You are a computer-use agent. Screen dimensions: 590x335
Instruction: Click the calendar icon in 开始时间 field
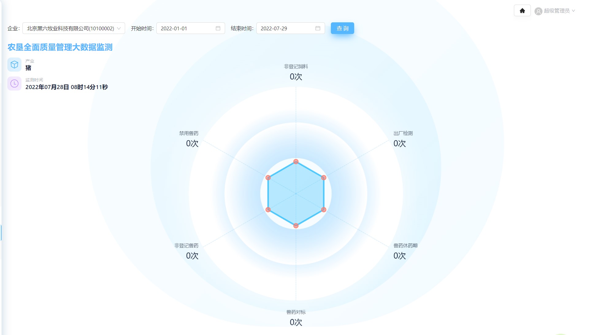pos(218,28)
